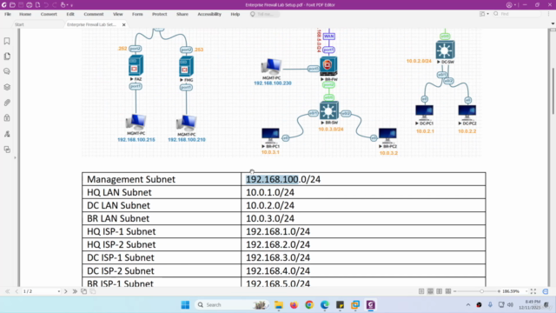This screenshot has width=556, height=313.
Task: Go to first page button
Action: click(x=8, y=291)
